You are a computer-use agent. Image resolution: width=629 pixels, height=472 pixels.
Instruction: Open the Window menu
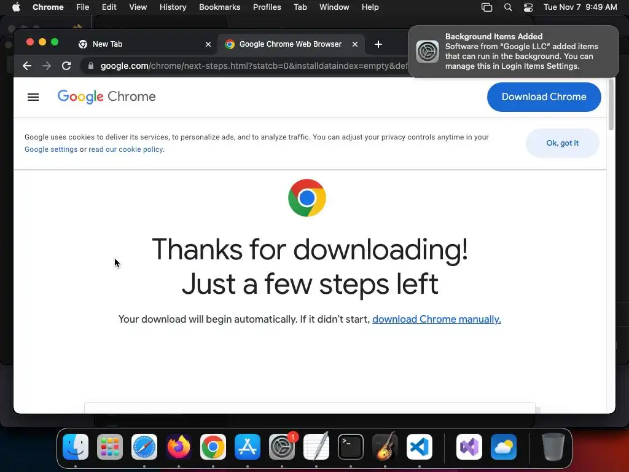coord(334,7)
